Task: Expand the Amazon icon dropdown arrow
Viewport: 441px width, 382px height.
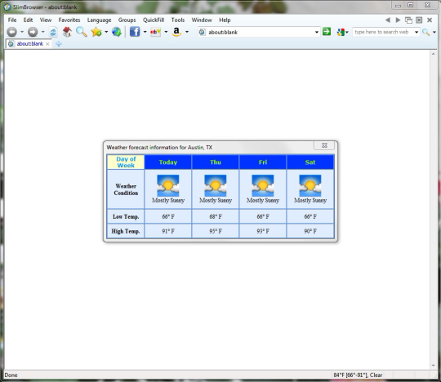Action: coord(187,32)
